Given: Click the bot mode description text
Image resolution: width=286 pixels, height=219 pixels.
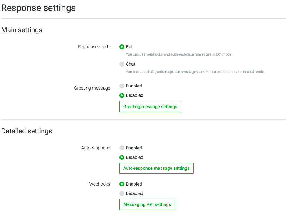Looking at the screenshot, I should point(179,55).
